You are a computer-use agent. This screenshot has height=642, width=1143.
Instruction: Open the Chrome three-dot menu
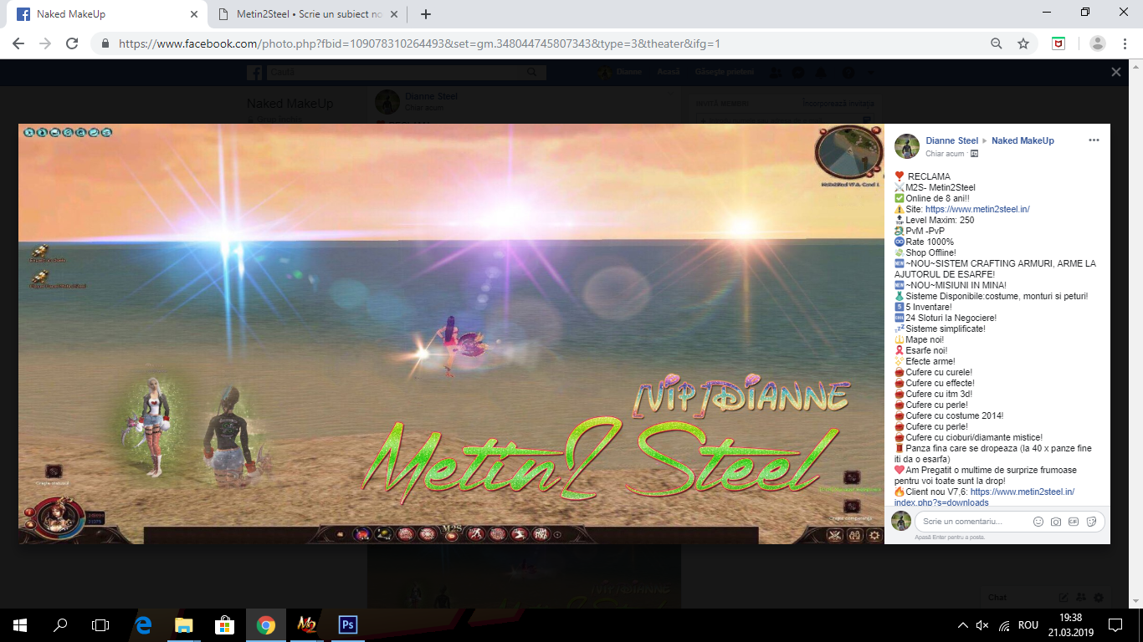coord(1125,43)
